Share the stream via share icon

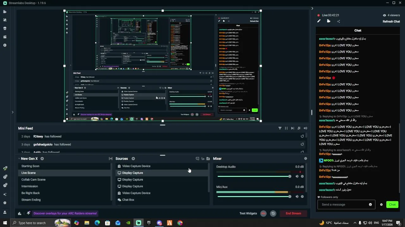coord(339,21)
